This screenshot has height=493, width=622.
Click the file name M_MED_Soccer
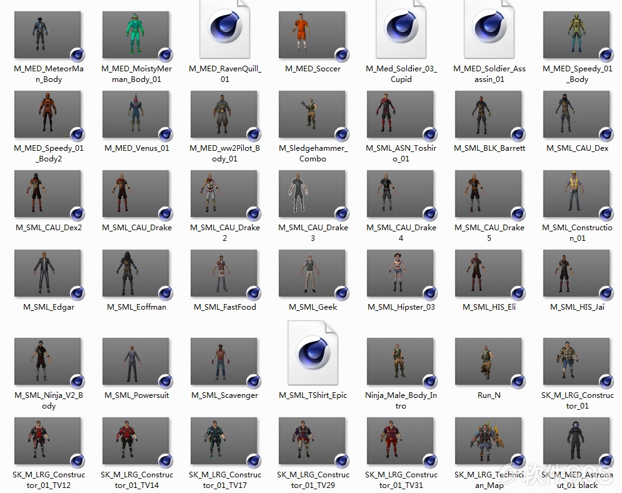click(313, 69)
